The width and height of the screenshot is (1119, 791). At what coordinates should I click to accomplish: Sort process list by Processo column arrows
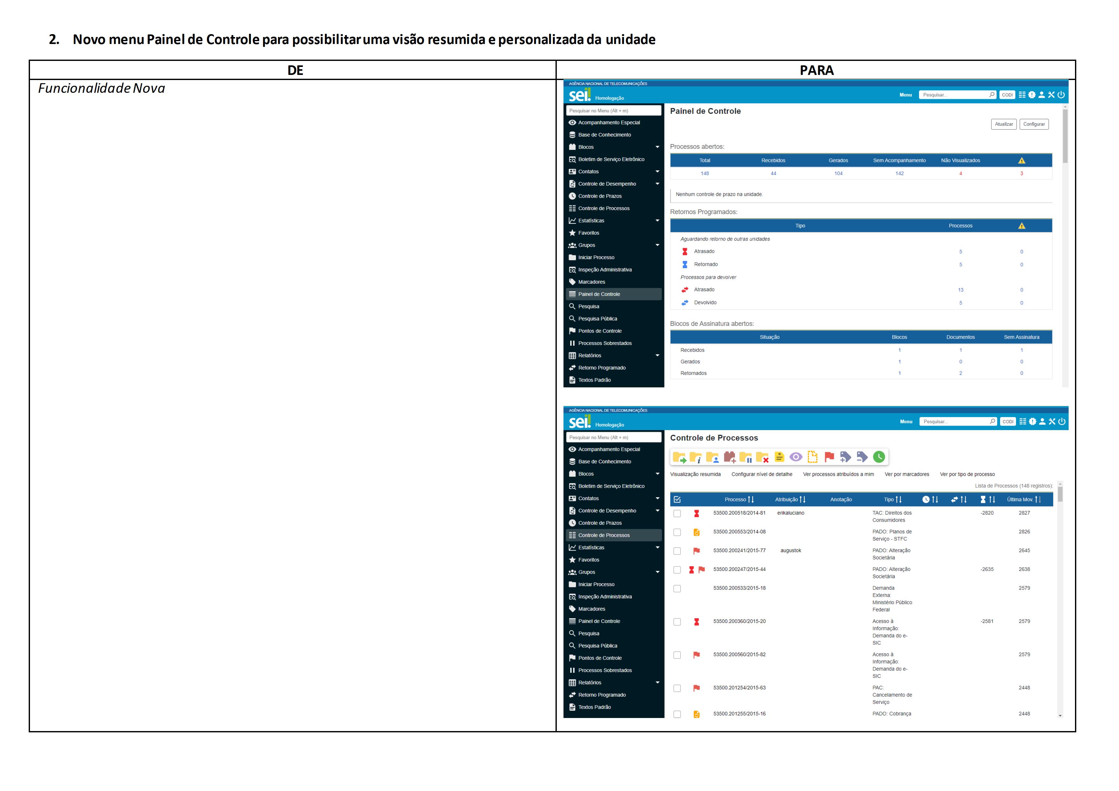tap(751, 500)
